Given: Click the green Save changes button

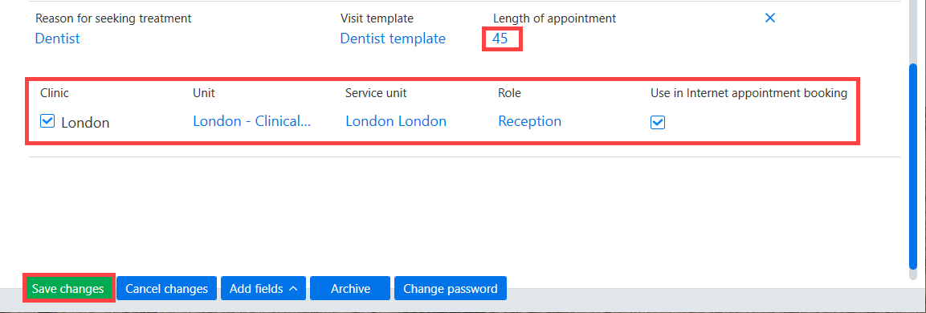Looking at the screenshot, I should [68, 289].
